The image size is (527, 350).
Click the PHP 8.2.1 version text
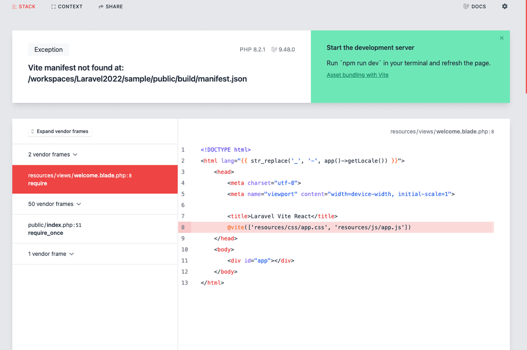253,50
